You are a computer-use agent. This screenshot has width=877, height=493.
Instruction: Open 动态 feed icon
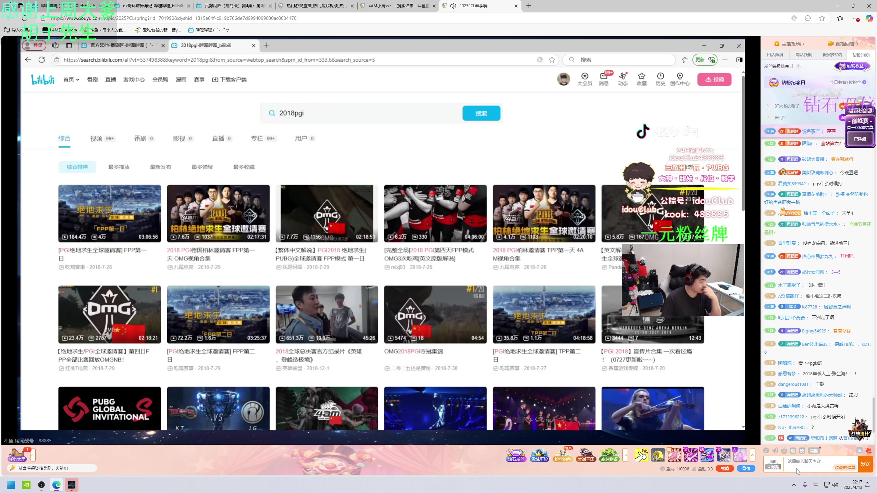coord(622,79)
